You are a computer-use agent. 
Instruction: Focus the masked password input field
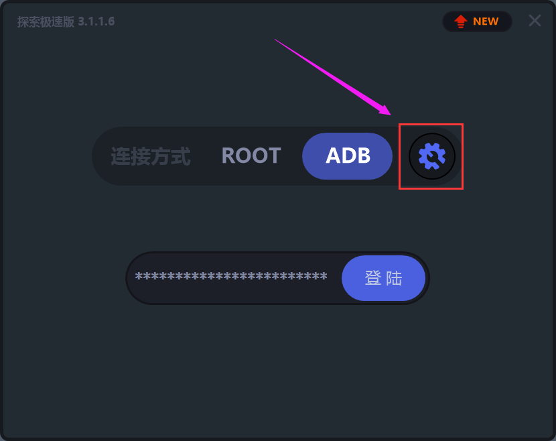tap(231, 277)
